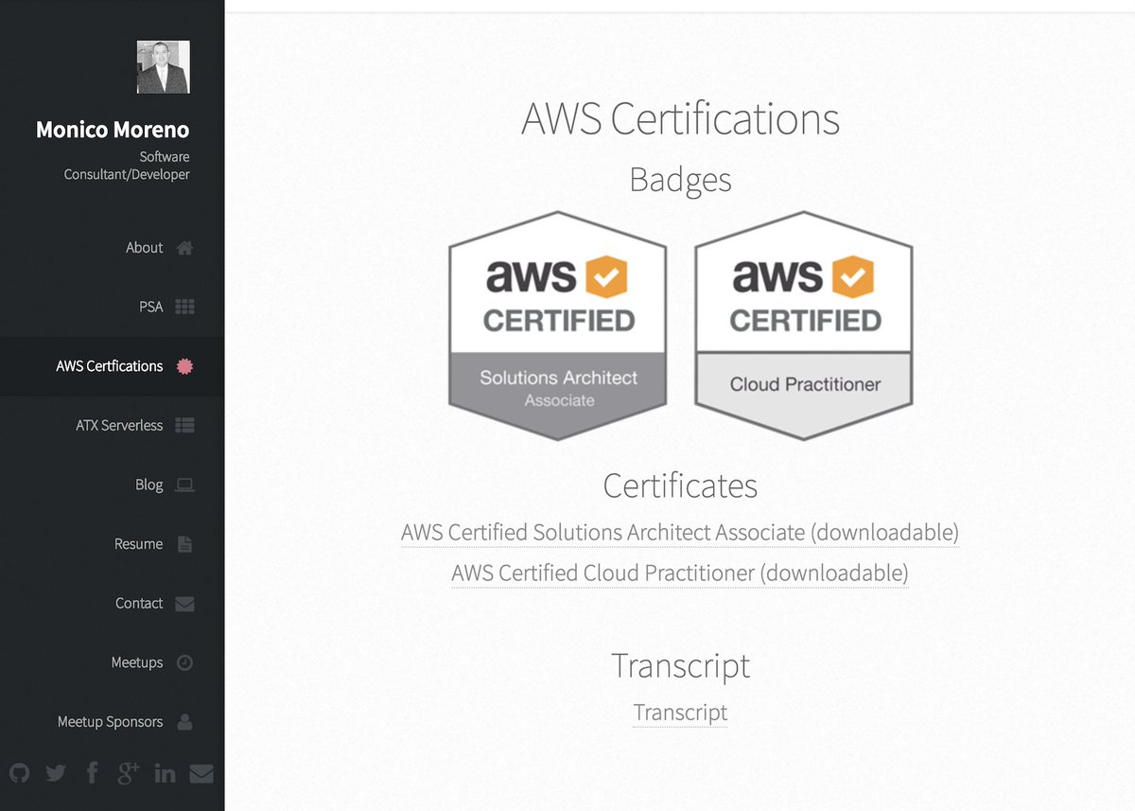Select AWS Certfications in the sidebar
This screenshot has height=811, width=1135.
click(x=110, y=366)
